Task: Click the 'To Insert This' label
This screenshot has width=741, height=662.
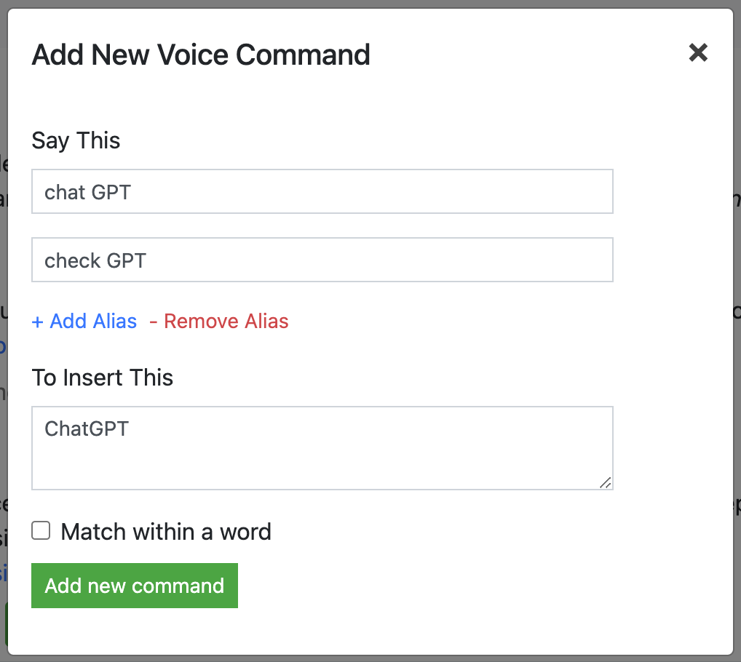Action: [103, 378]
